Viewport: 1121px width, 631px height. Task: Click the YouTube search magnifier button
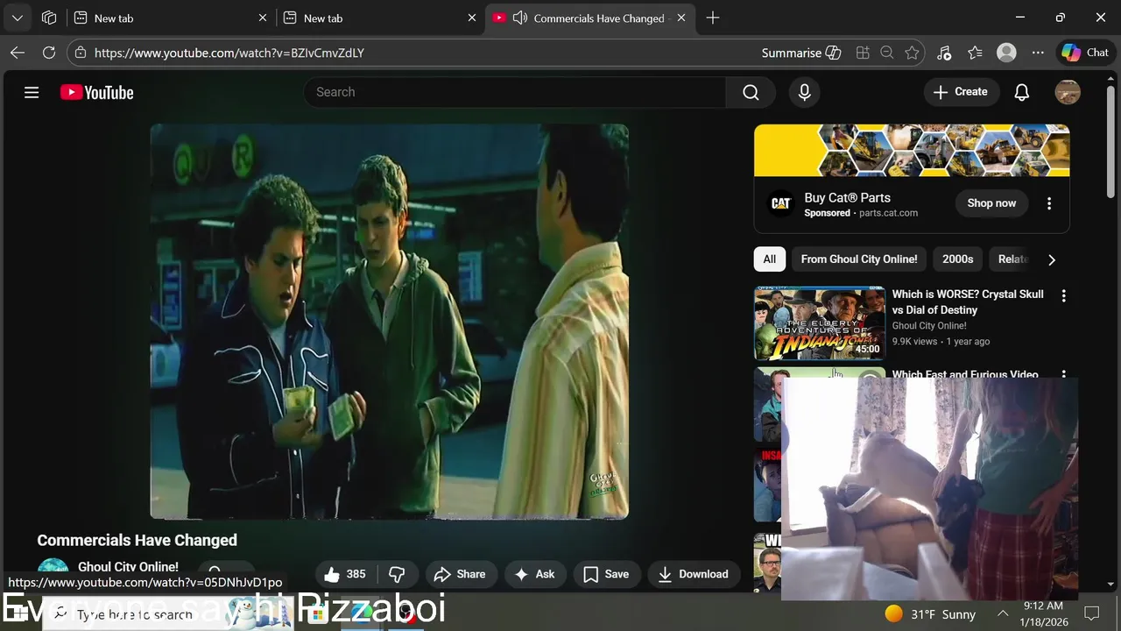[x=751, y=92]
